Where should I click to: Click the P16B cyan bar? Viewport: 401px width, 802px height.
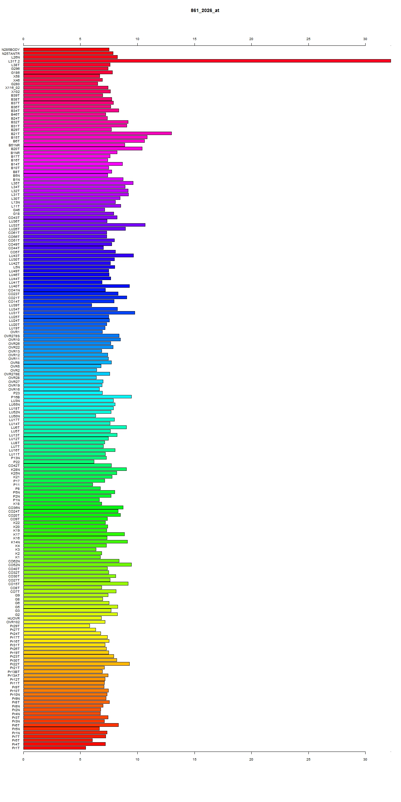[x=77, y=397]
